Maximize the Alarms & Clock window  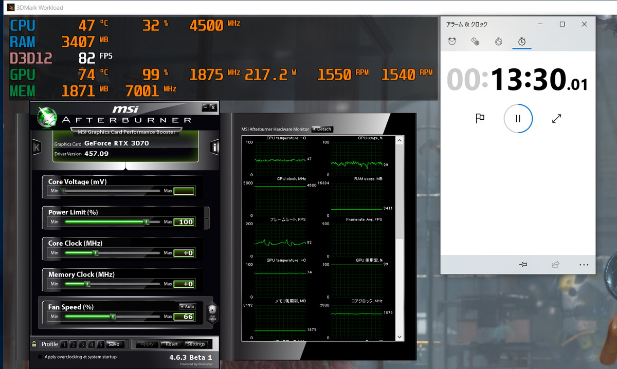[562, 24]
